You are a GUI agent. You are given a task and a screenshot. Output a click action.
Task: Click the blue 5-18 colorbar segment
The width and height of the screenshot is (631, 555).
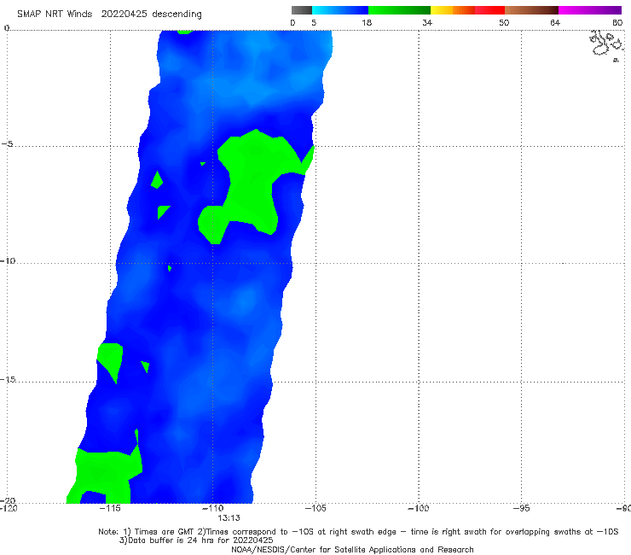(x=340, y=10)
